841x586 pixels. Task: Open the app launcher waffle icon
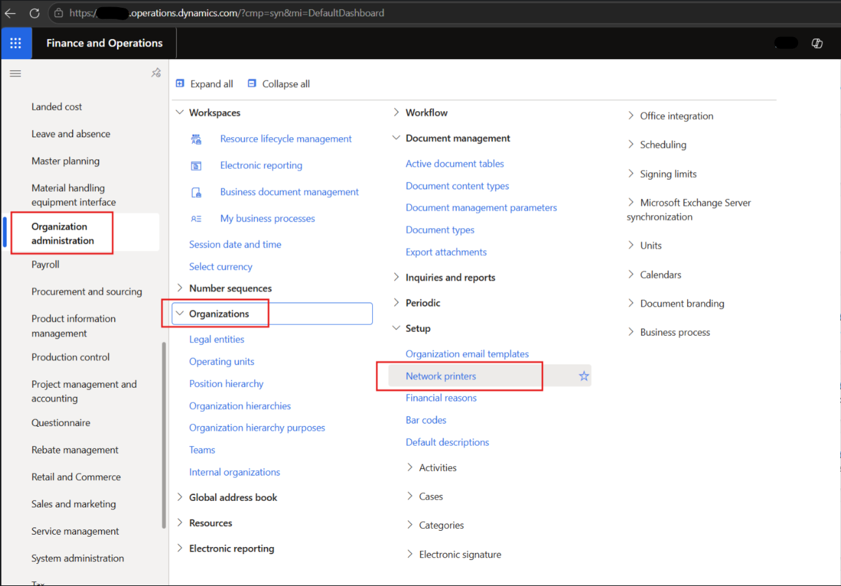[x=16, y=43]
